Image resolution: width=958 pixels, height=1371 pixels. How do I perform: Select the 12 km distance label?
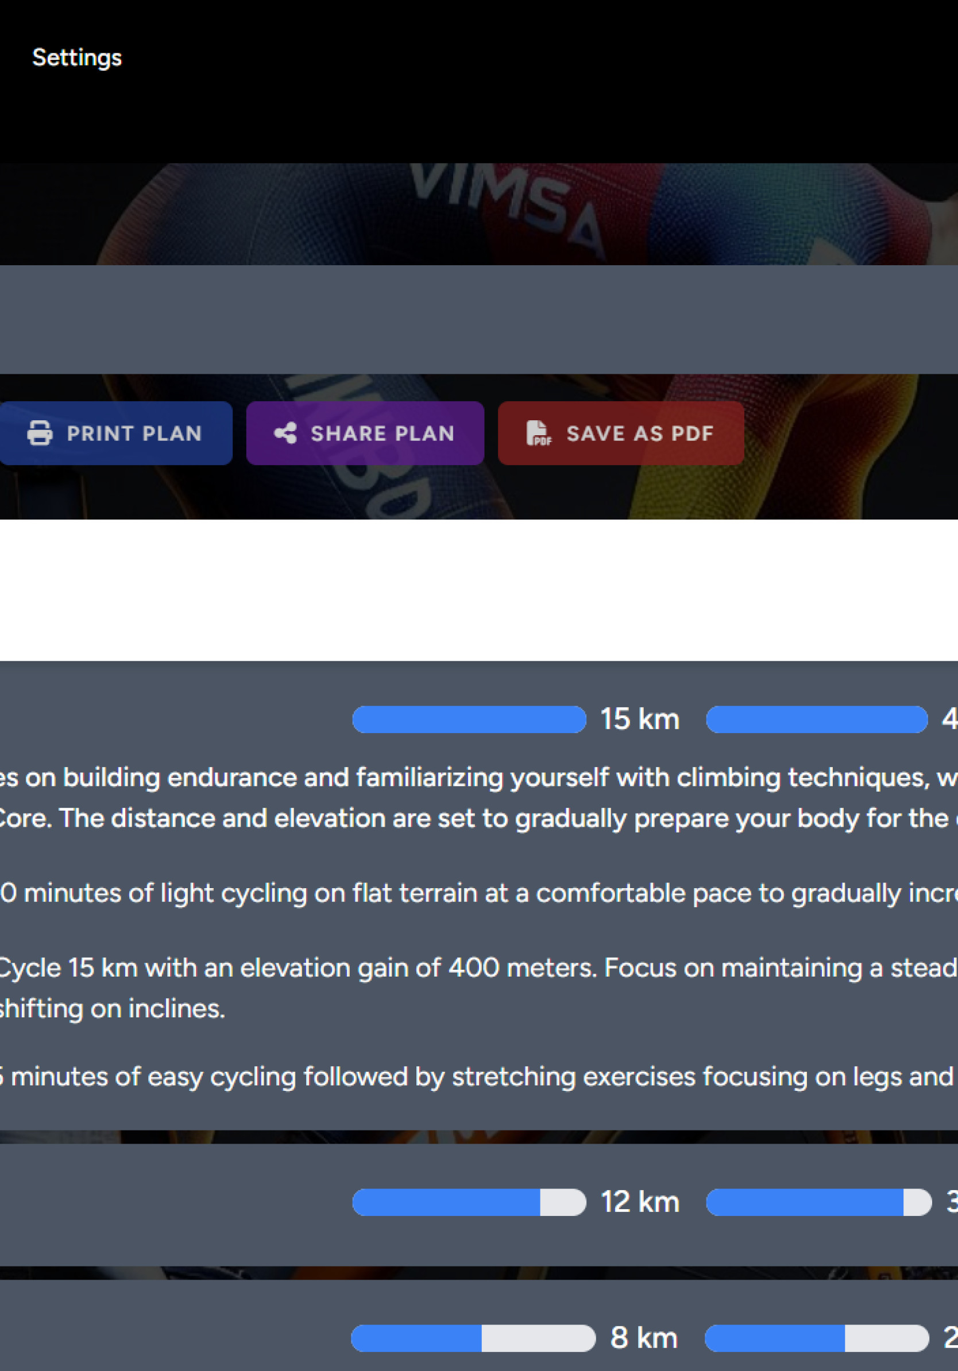pyautogui.click(x=640, y=1202)
